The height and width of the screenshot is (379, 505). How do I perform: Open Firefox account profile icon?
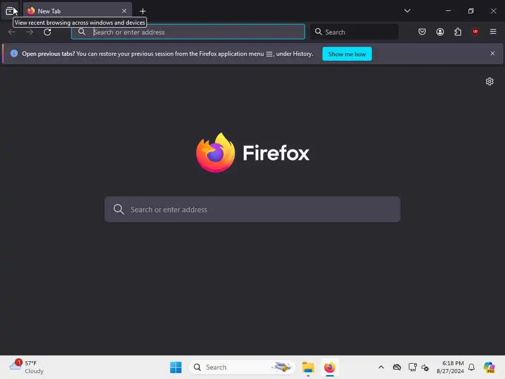[x=440, y=32]
